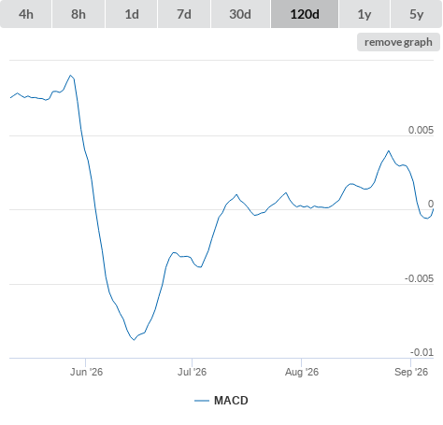Switch chart to 30d range
This screenshot has height=425, width=443.
tap(240, 14)
